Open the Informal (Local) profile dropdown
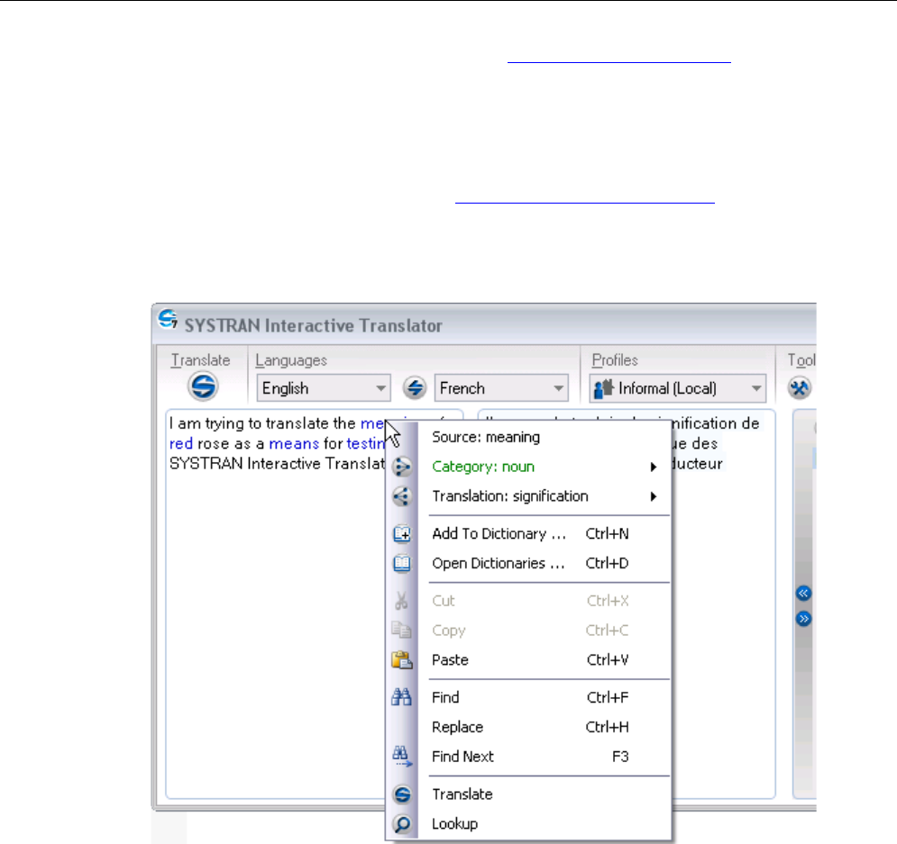Screen dimensions: 897x844 (678, 388)
